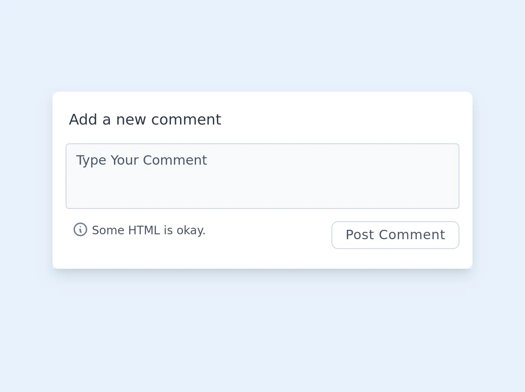This screenshot has height=392, width=525.
Task: Click the word "comment" in the heading
Action: pos(186,120)
